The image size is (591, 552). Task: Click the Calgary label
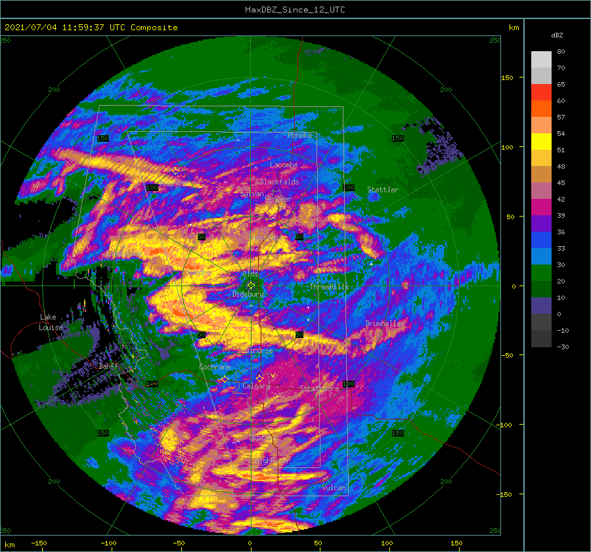coord(256,386)
